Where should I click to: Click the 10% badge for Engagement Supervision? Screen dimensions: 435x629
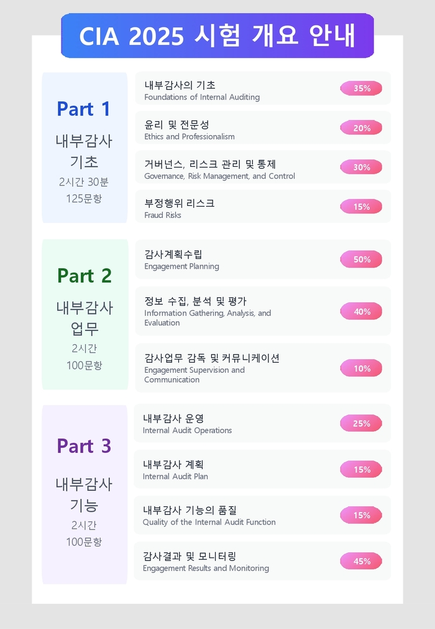[x=361, y=368]
